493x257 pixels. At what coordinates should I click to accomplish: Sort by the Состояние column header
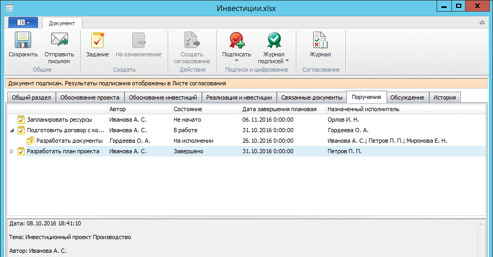click(188, 109)
